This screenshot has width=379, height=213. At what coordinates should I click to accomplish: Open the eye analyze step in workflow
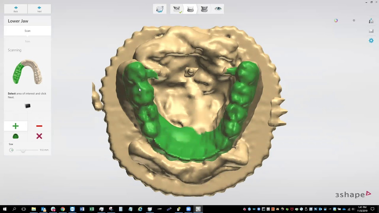218,9
